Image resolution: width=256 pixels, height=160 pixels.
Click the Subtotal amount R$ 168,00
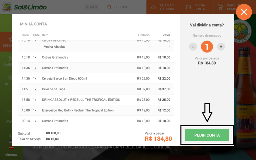[x=53, y=133]
